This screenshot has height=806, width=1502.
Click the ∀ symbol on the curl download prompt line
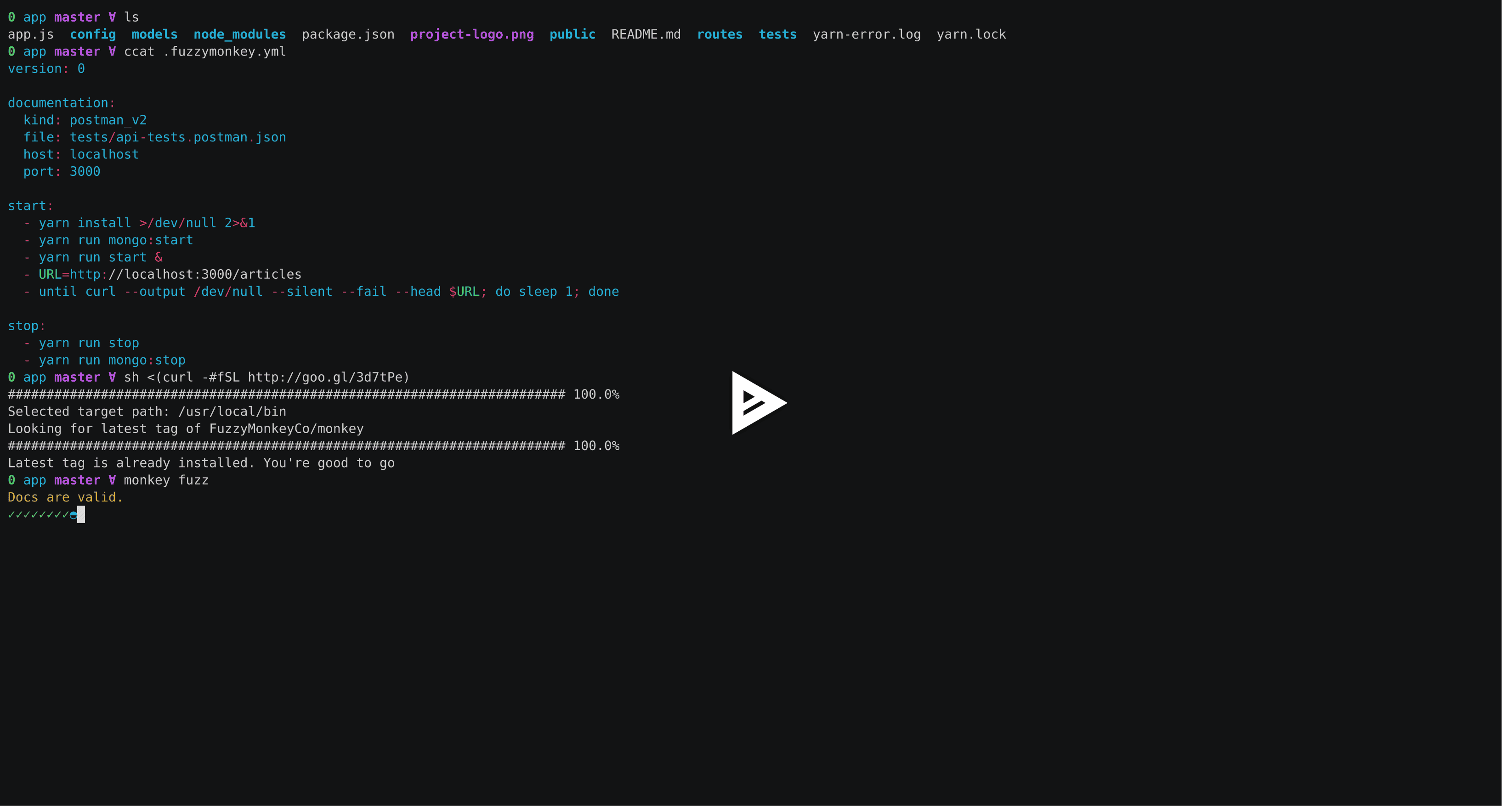pyautogui.click(x=111, y=377)
